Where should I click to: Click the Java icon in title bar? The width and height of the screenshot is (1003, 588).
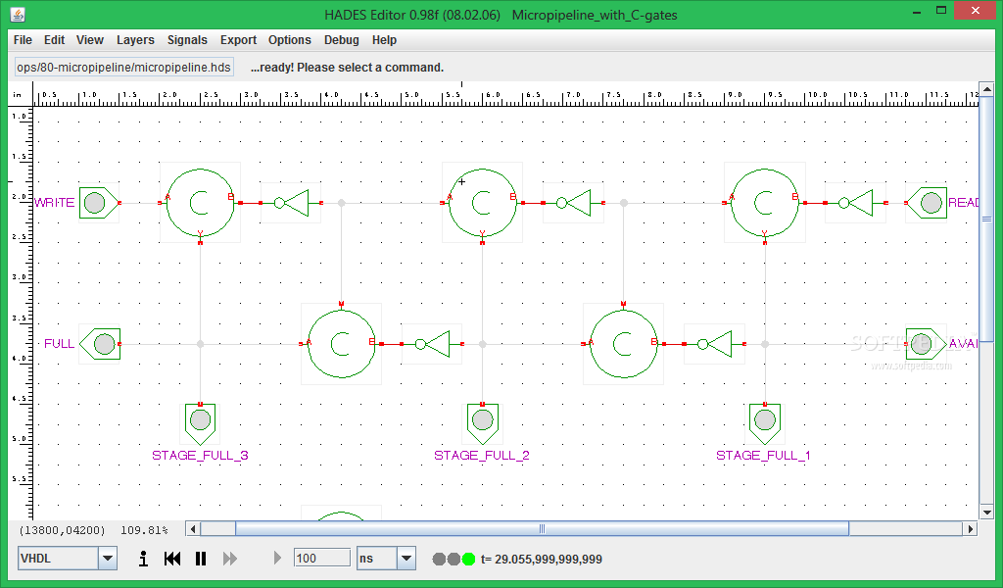18,14
